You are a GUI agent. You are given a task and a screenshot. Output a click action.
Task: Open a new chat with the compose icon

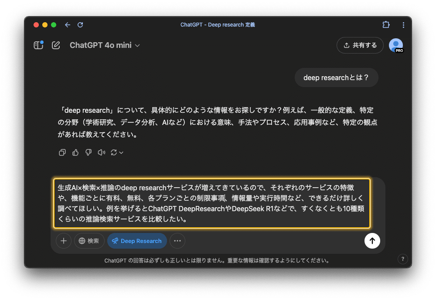55,45
